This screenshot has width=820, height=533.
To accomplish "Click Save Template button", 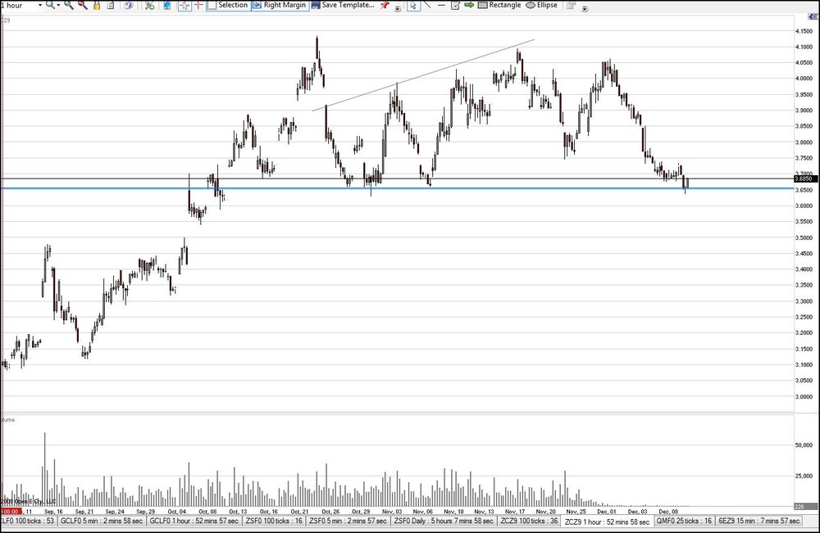I will click(x=343, y=5).
